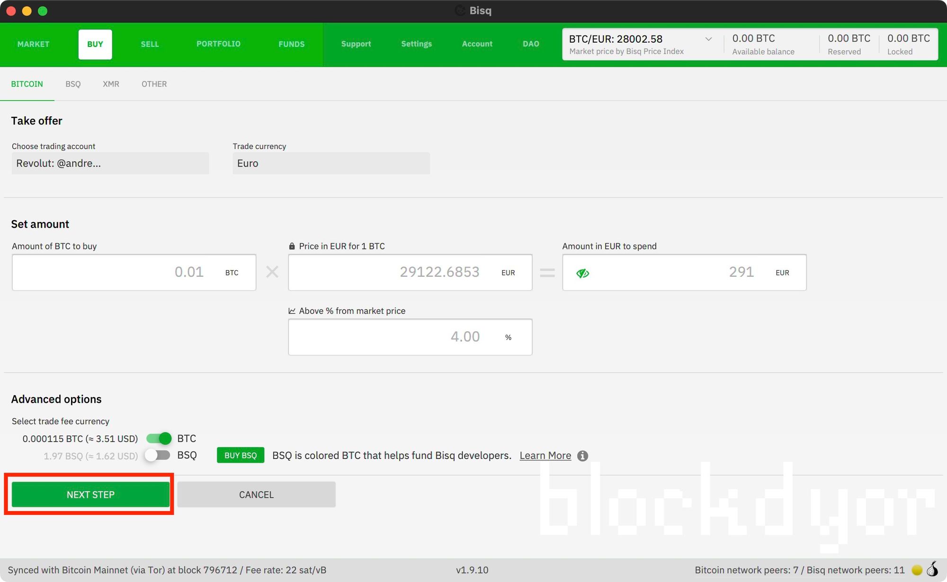Click the version v1.9.10 text
This screenshot has height=582, width=947.
(472, 570)
